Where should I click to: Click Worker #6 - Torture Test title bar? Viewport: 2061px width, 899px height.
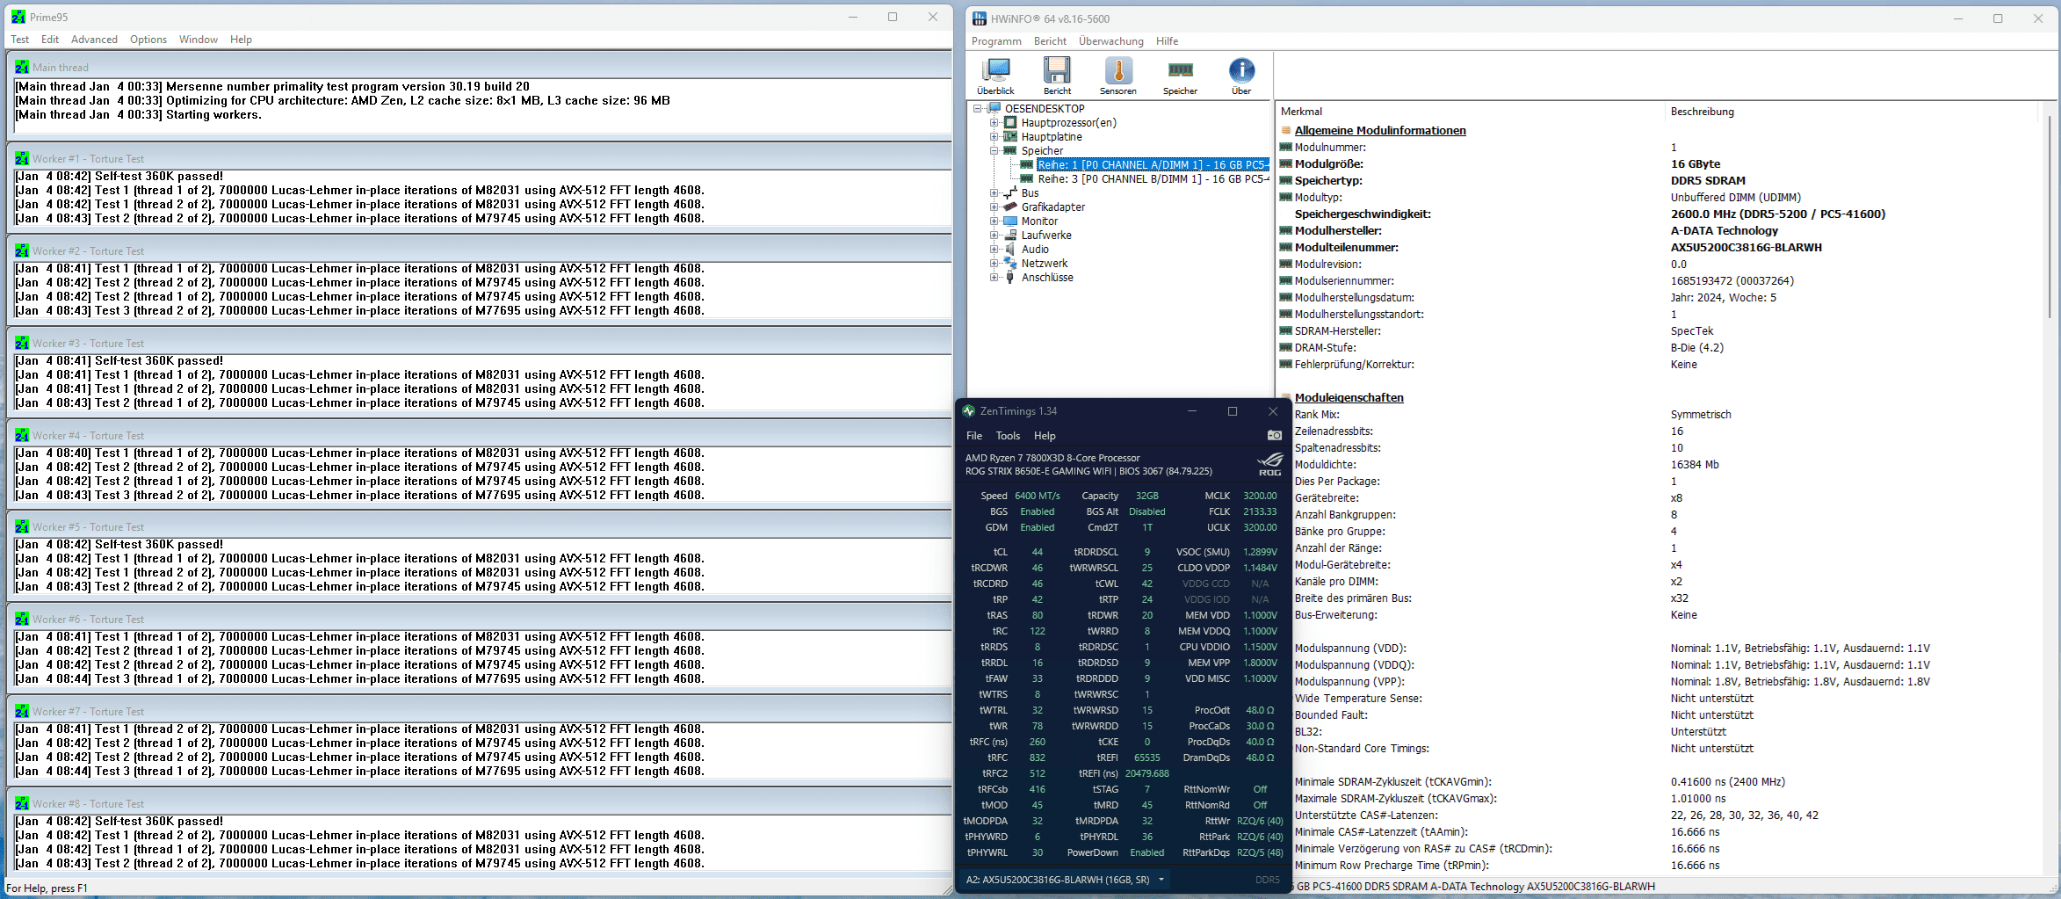[x=479, y=620]
